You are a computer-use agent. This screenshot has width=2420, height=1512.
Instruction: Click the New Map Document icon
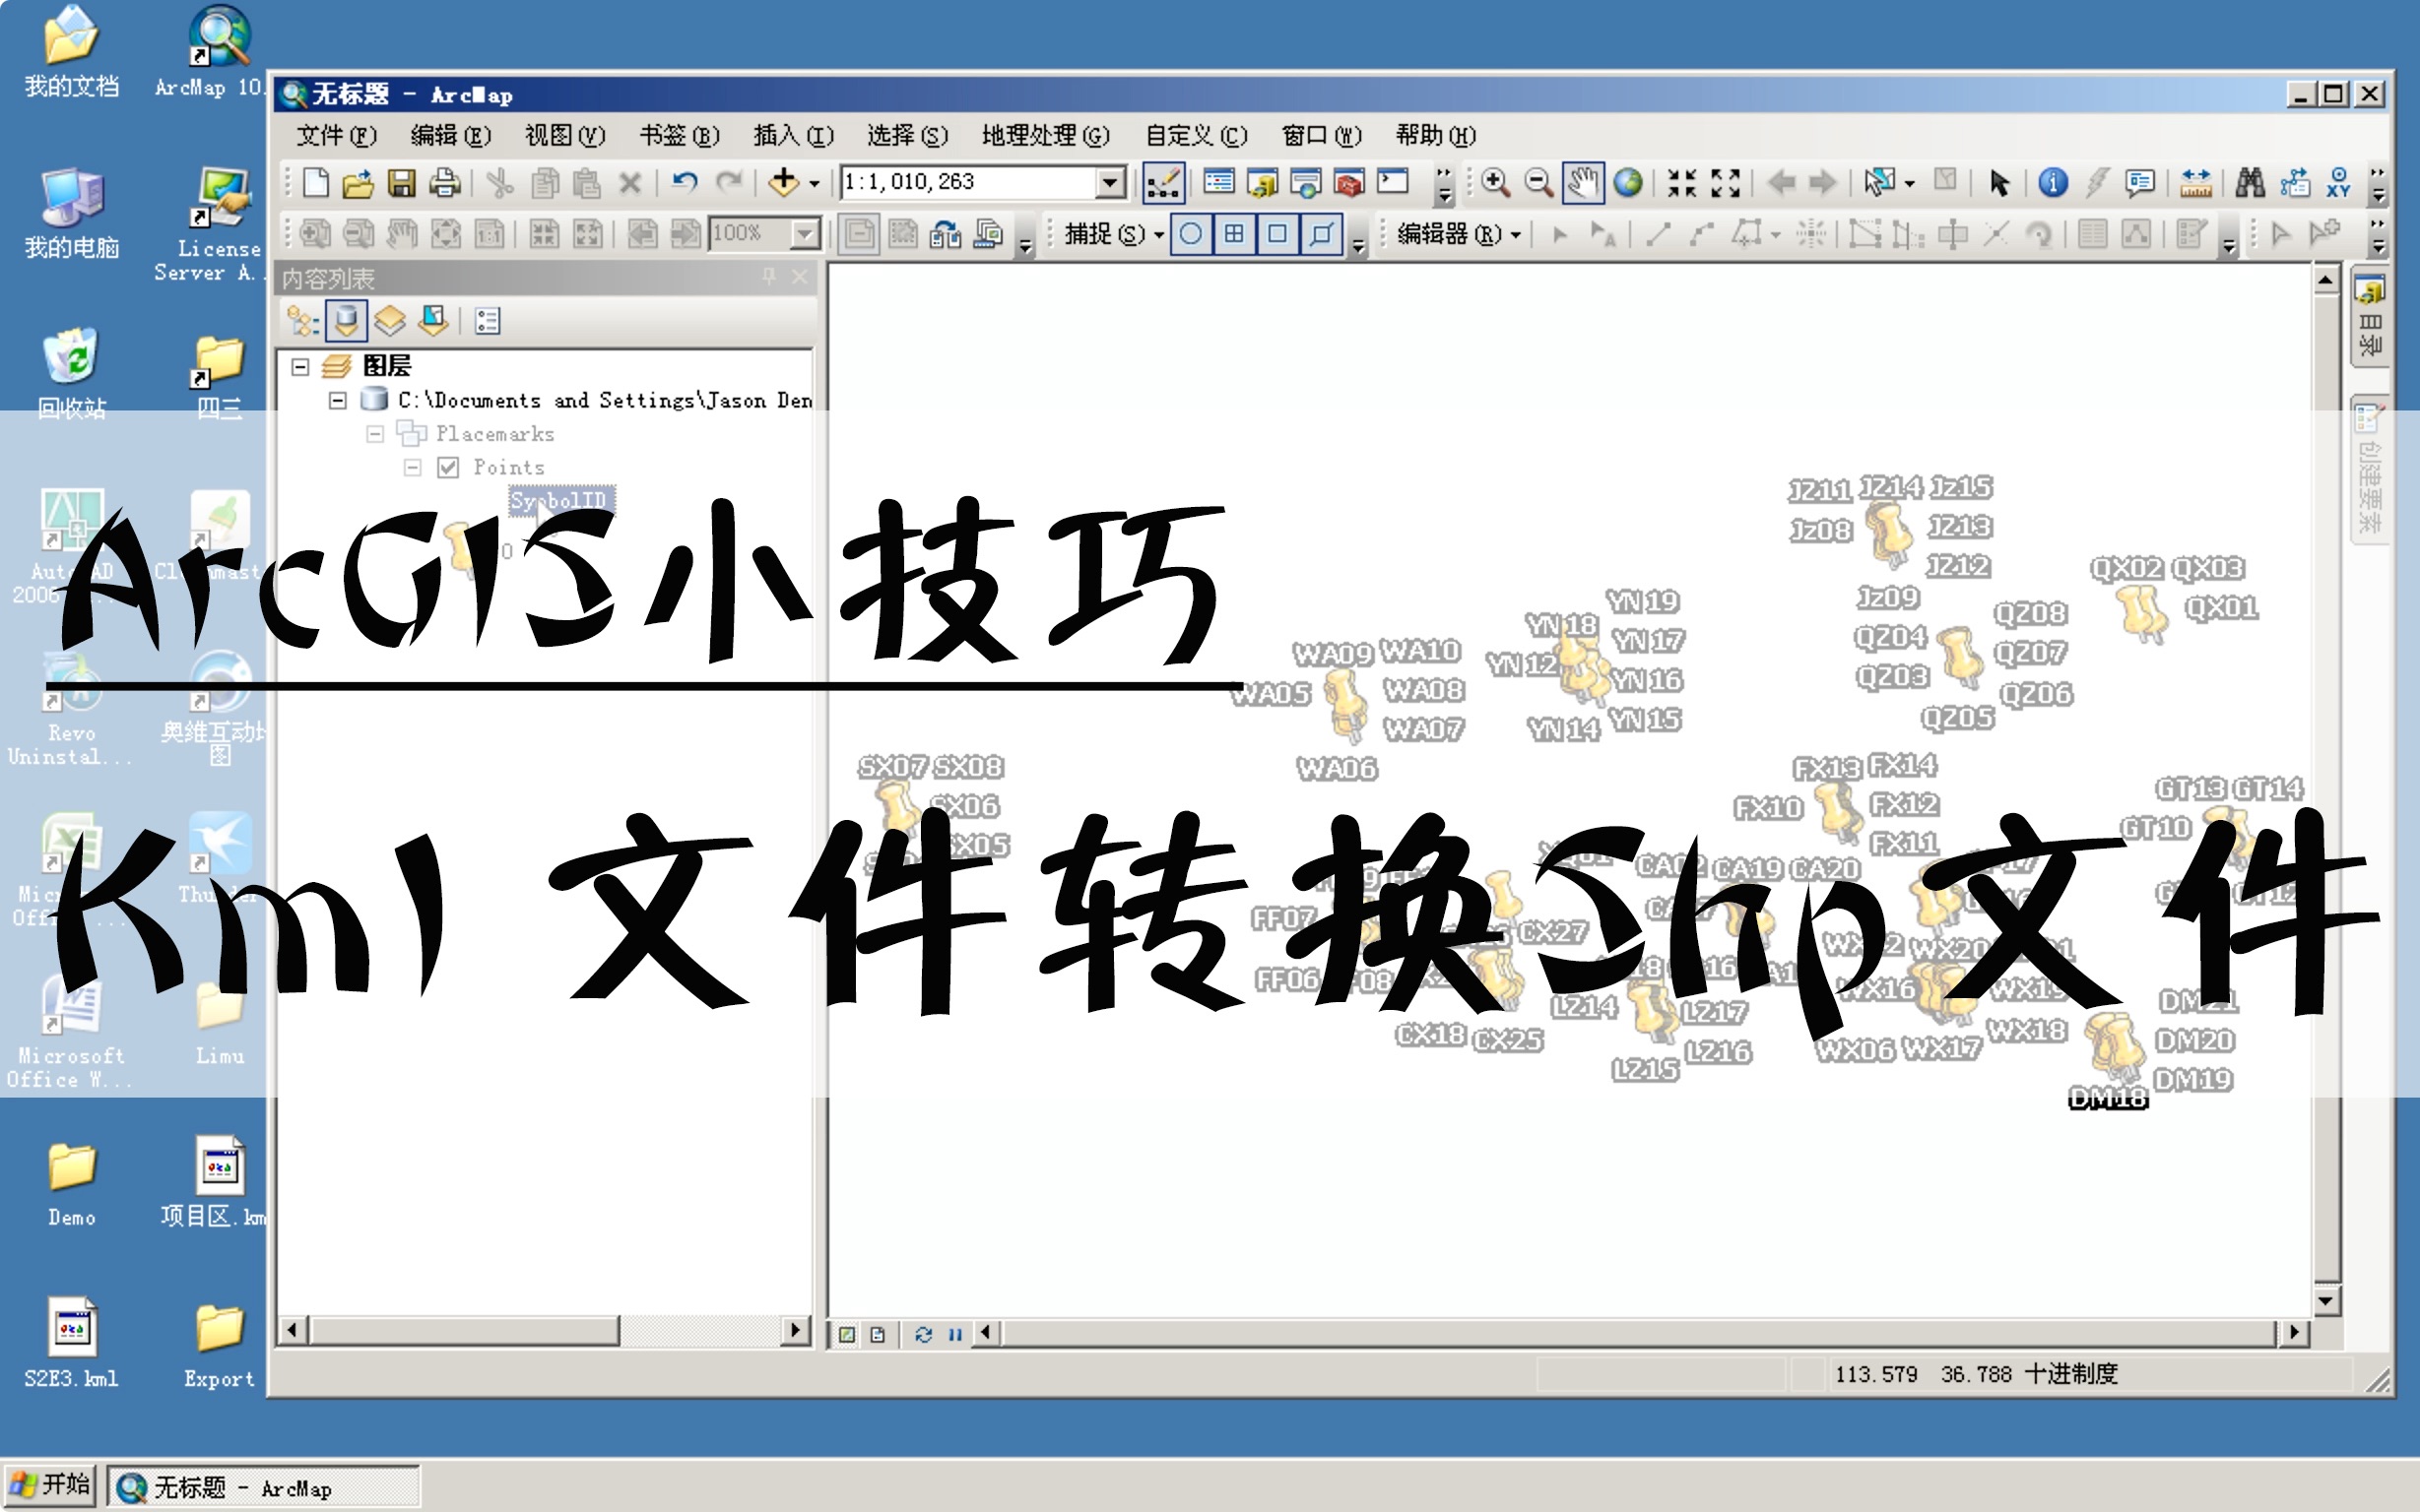click(x=315, y=182)
